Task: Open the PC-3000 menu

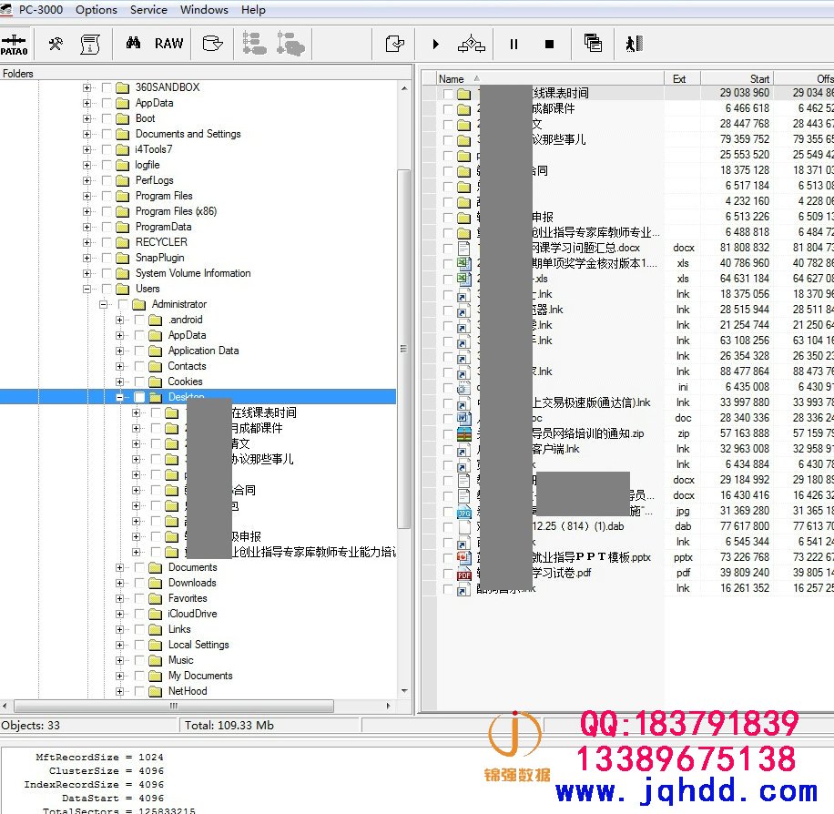Action: coord(41,10)
